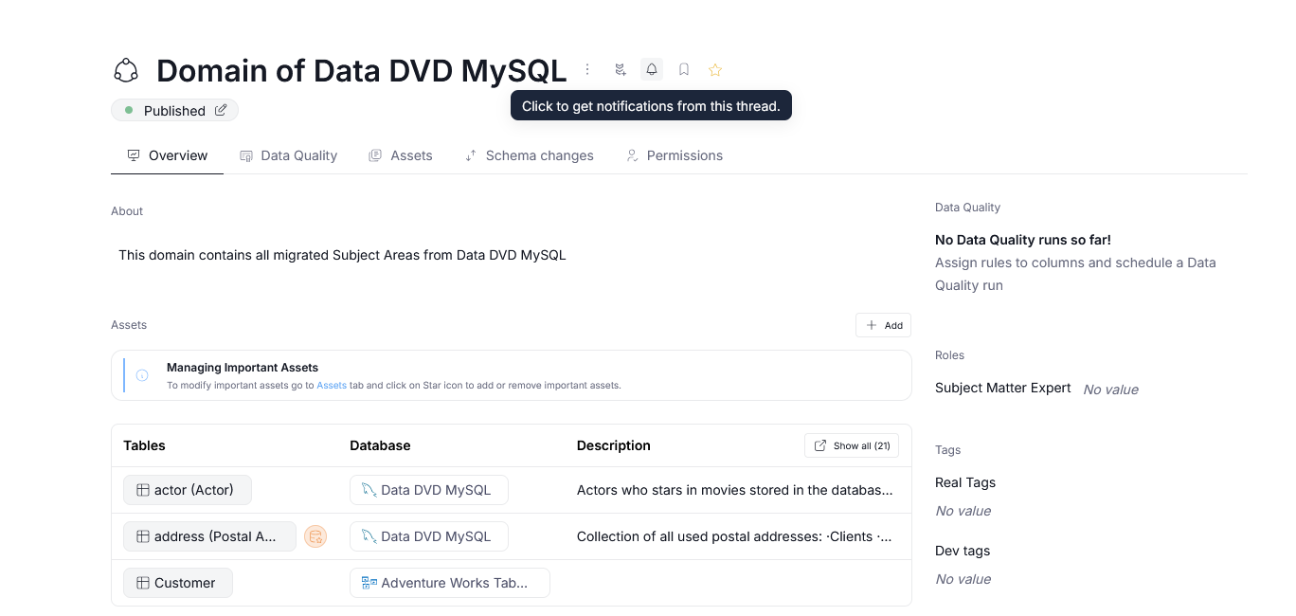Open the Permissions tab
The image size is (1296, 616).
pyautogui.click(x=674, y=155)
